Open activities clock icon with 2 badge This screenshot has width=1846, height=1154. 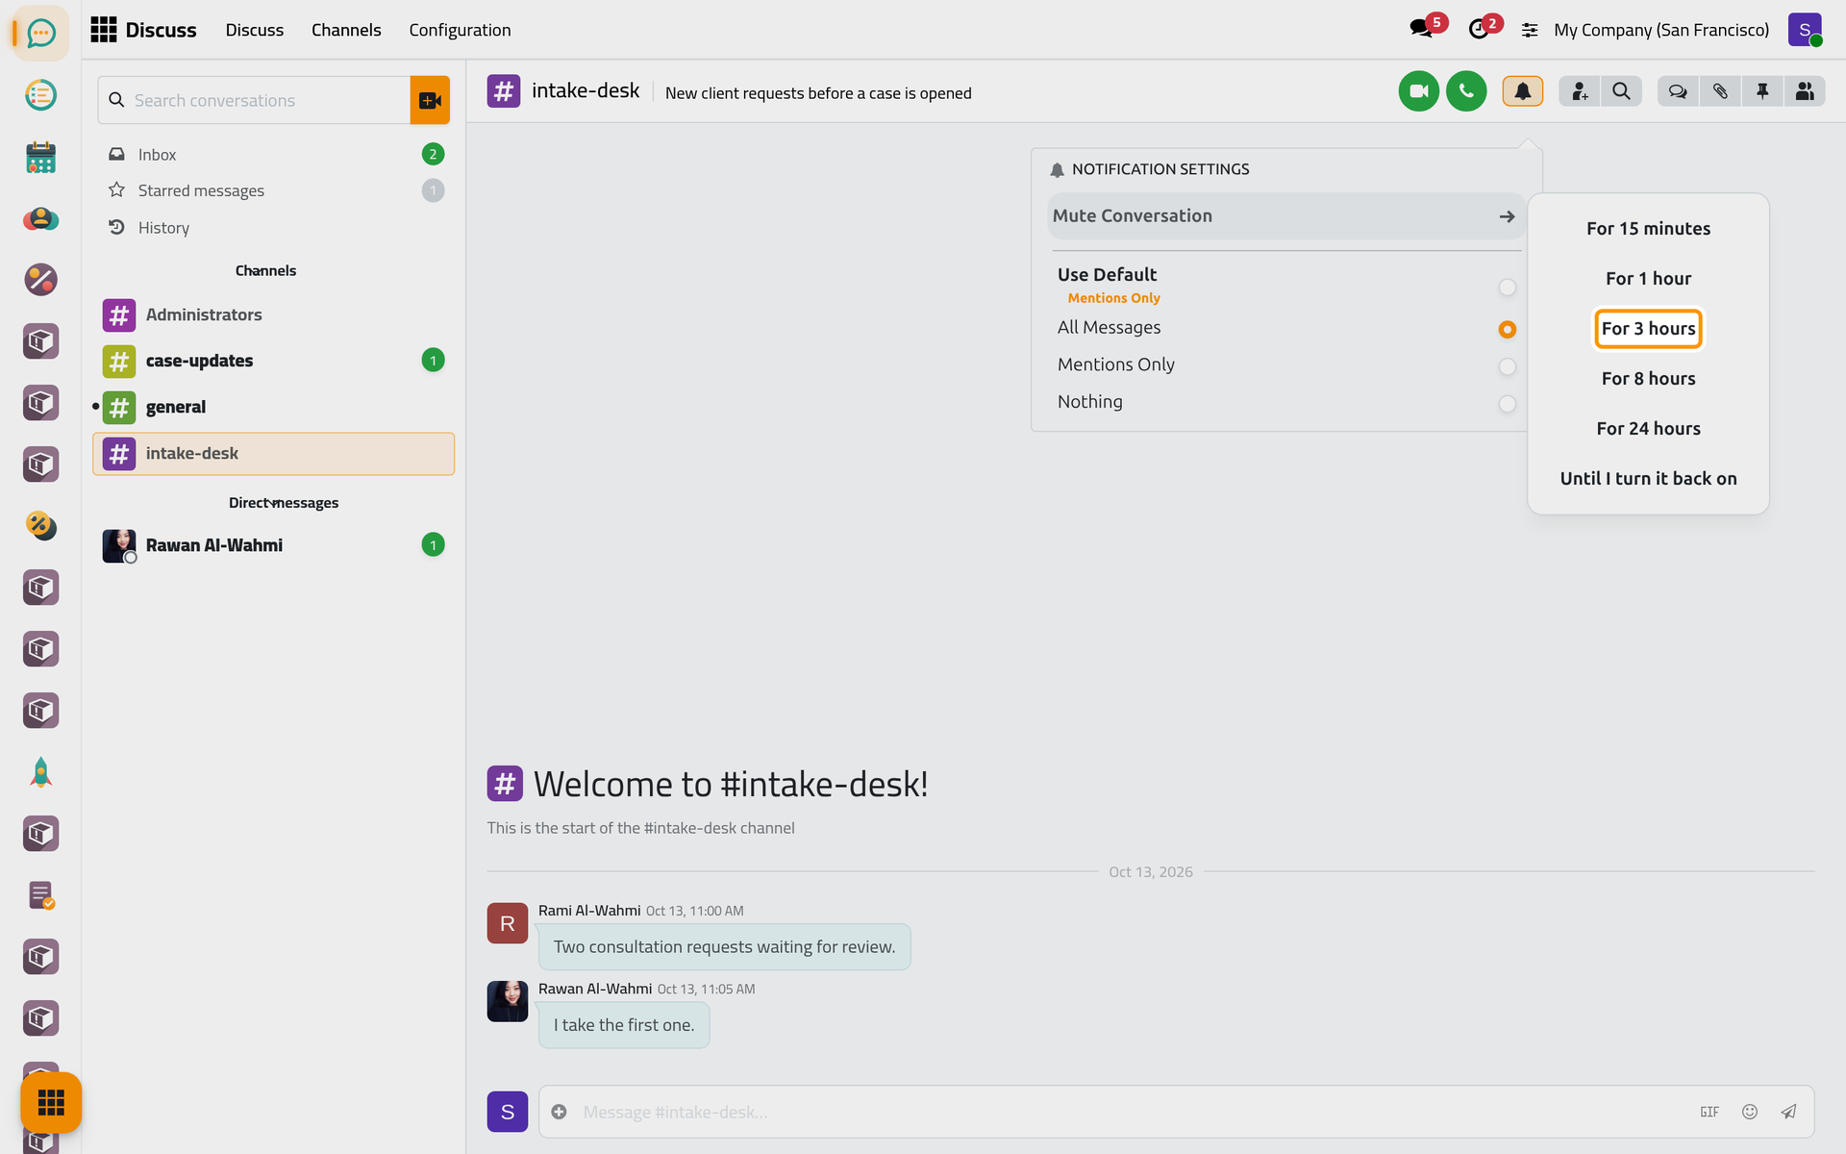(1482, 29)
